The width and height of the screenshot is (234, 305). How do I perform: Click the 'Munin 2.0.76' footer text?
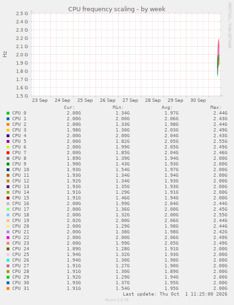[x=117, y=300]
